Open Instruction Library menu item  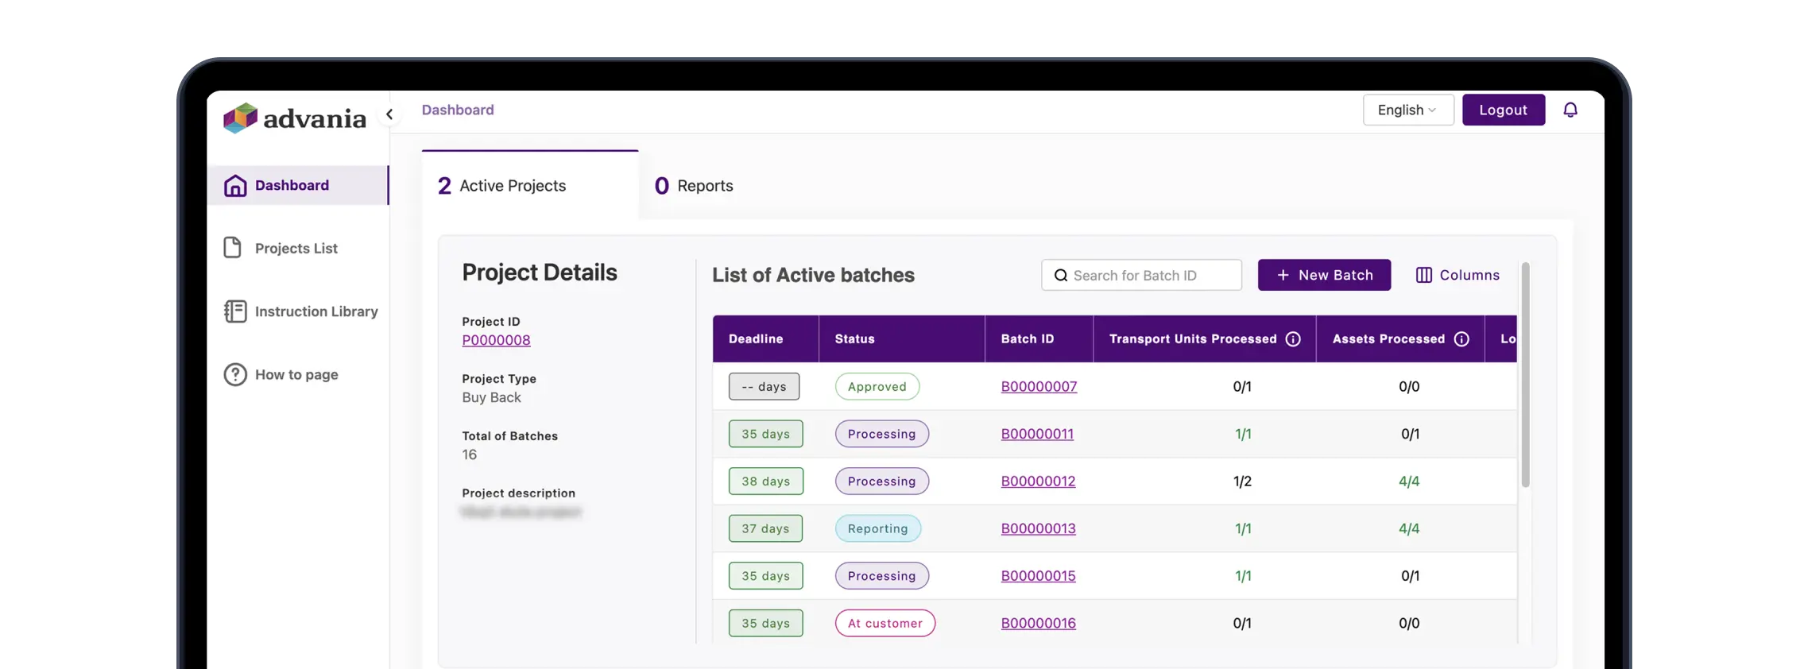[x=316, y=311]
